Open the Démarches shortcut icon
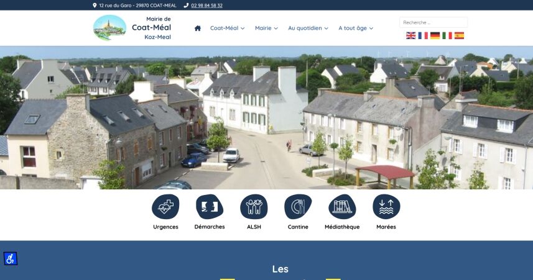The height and width of the screenshot is (280, 533). pos(210,206)
